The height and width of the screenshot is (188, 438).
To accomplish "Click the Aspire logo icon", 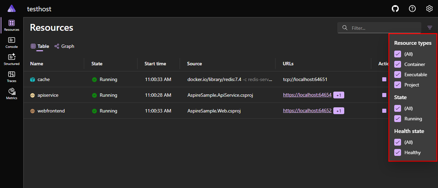I will pos(12,9).
